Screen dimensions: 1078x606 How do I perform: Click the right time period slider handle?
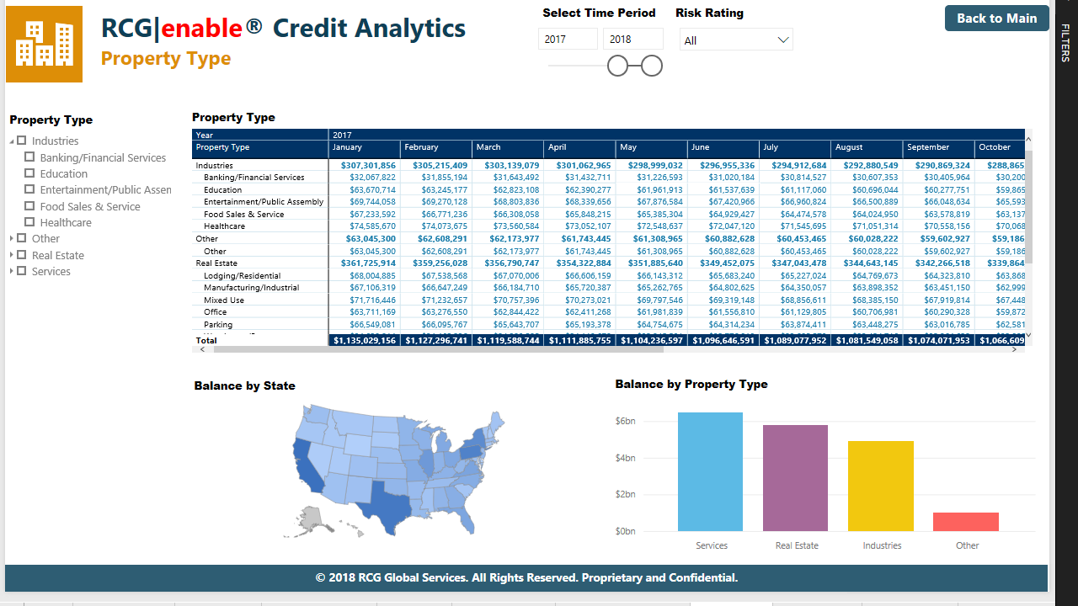point(652,66)
